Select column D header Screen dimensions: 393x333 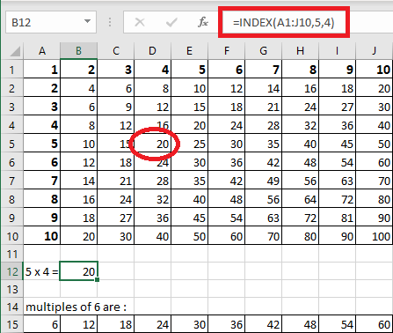click(x=153, y=51)
